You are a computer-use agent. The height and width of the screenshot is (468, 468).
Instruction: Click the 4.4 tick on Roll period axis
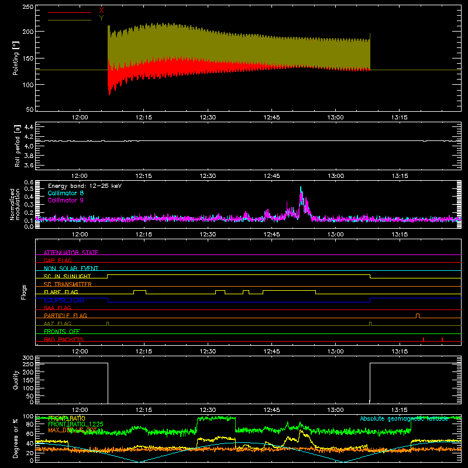(x=29, y=127)
